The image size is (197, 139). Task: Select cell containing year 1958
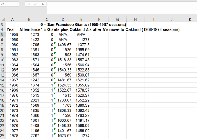tap(12, 35)
